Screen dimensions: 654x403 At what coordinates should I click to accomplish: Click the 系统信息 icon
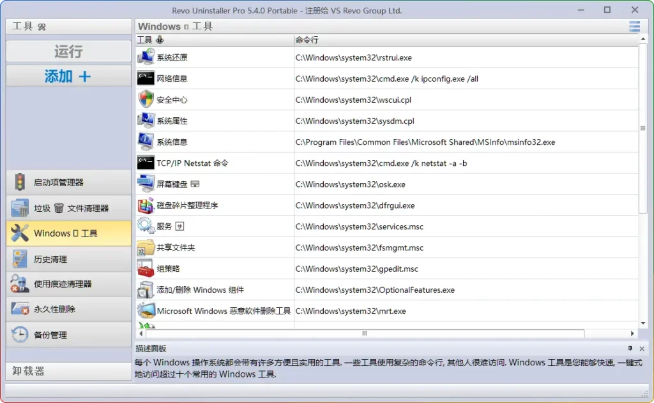[146, 142]
